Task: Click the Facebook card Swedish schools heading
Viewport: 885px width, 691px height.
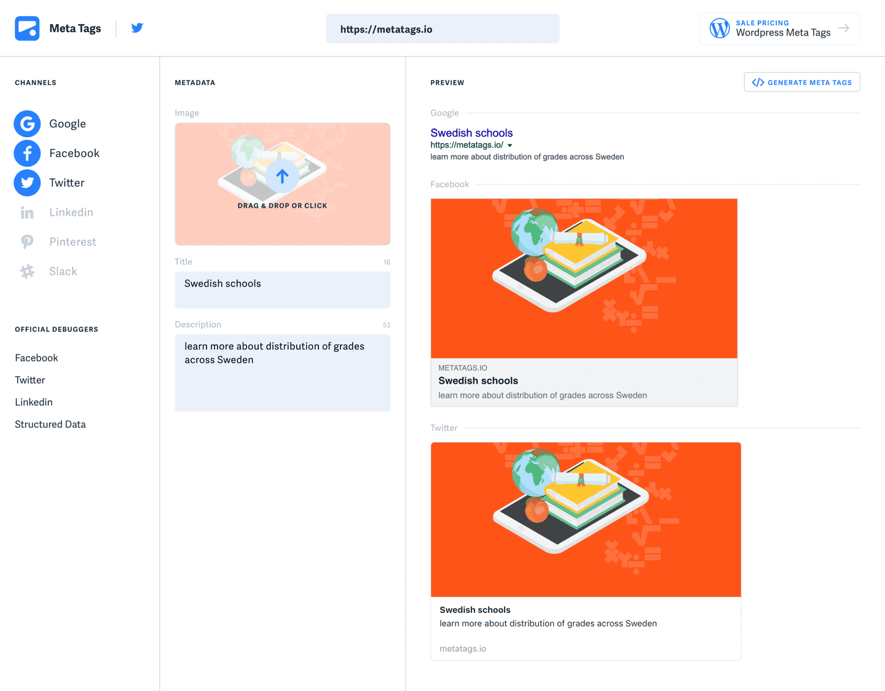Action: tap(478, 381)
